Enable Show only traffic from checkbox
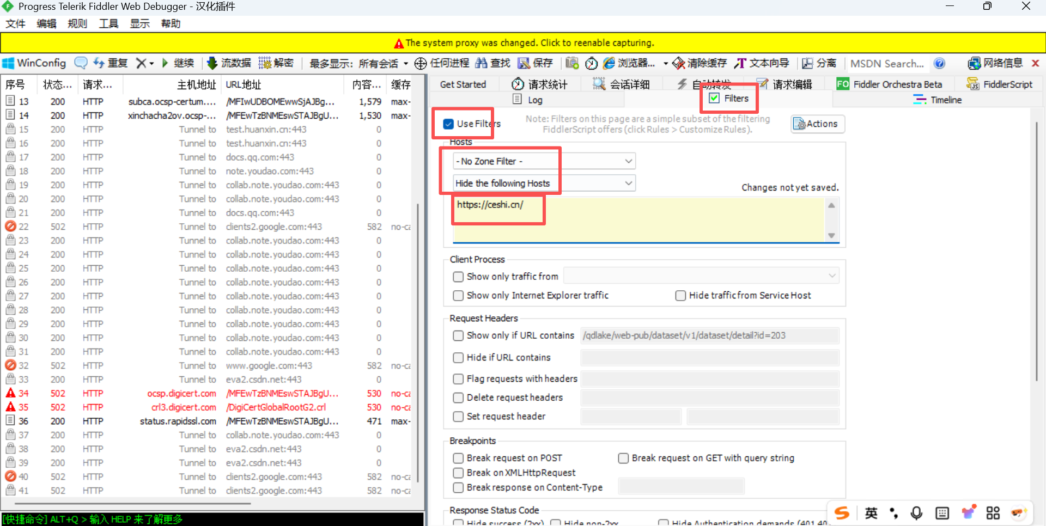Screen dimensions: 1046x526 coord(458,277)
